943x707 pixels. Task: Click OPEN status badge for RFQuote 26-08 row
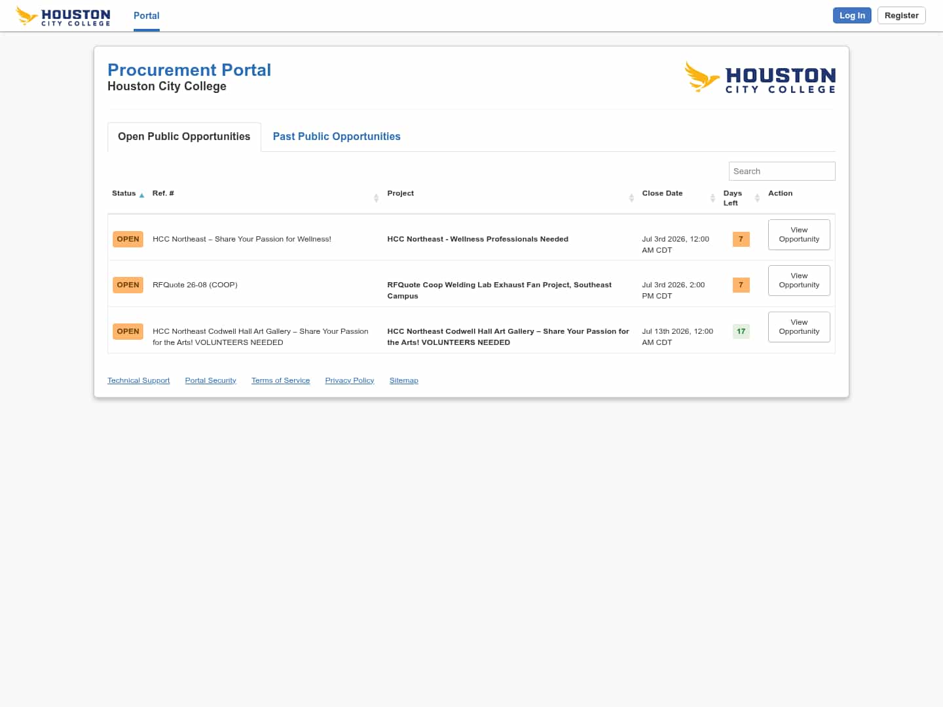coord(128,285)
